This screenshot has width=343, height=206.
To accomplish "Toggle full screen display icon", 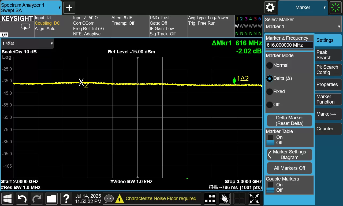I will coord(254,199).
